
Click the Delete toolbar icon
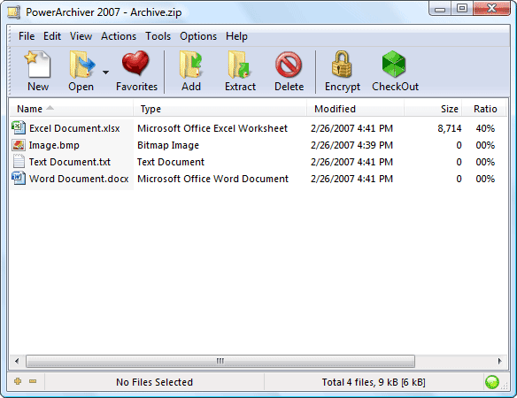(x=289, y=65)
